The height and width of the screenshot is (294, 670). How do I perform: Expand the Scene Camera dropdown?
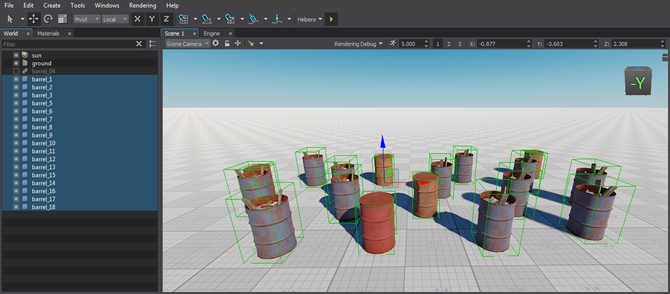click(x=187, y=44)
